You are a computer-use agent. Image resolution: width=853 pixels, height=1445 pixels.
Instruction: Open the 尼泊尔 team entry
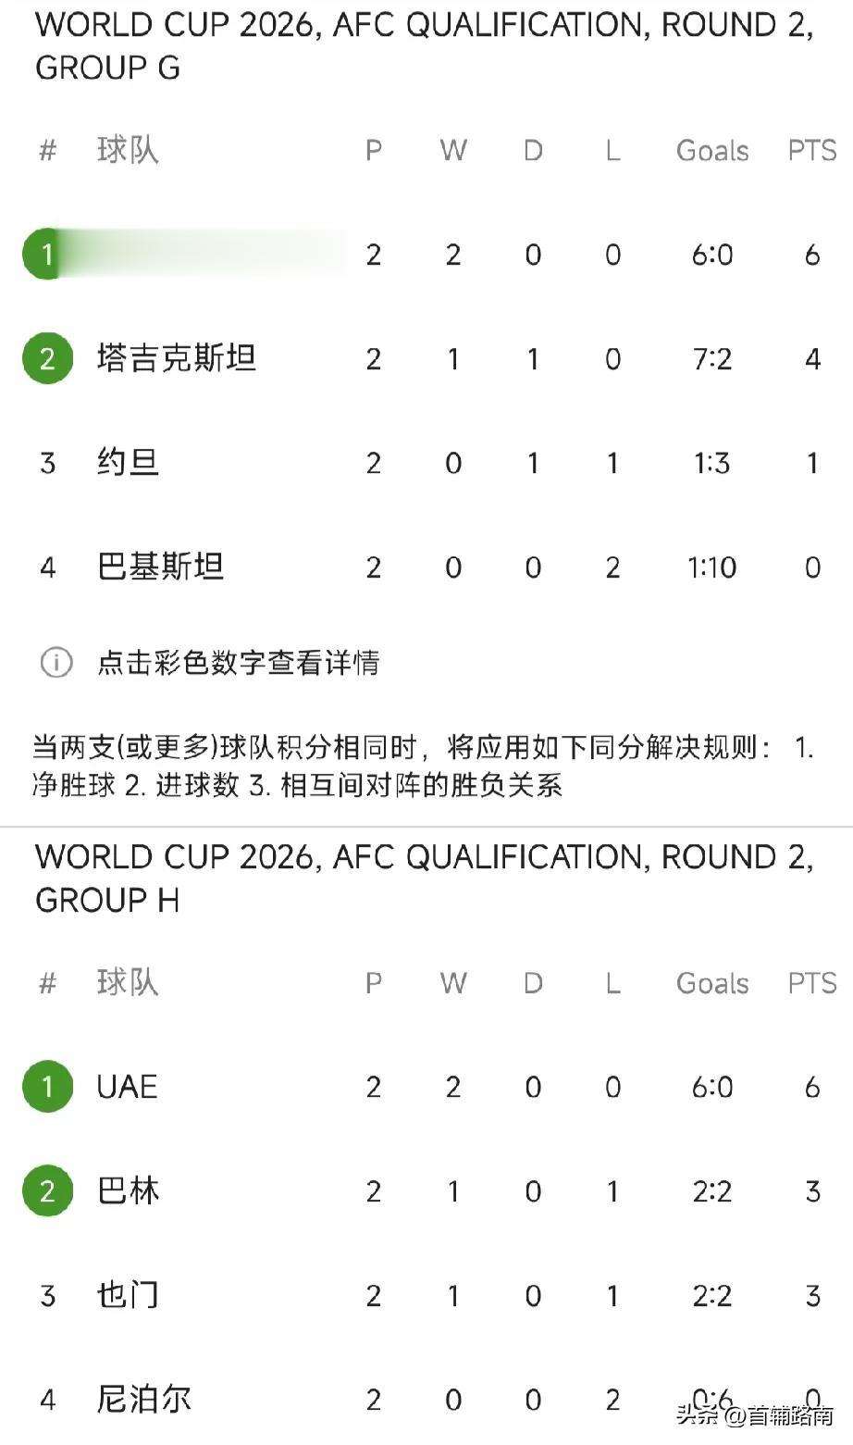click(143, 1400)
